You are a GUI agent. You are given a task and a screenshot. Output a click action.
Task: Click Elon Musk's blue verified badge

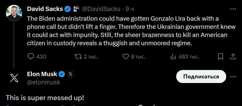tap(62, 74)
